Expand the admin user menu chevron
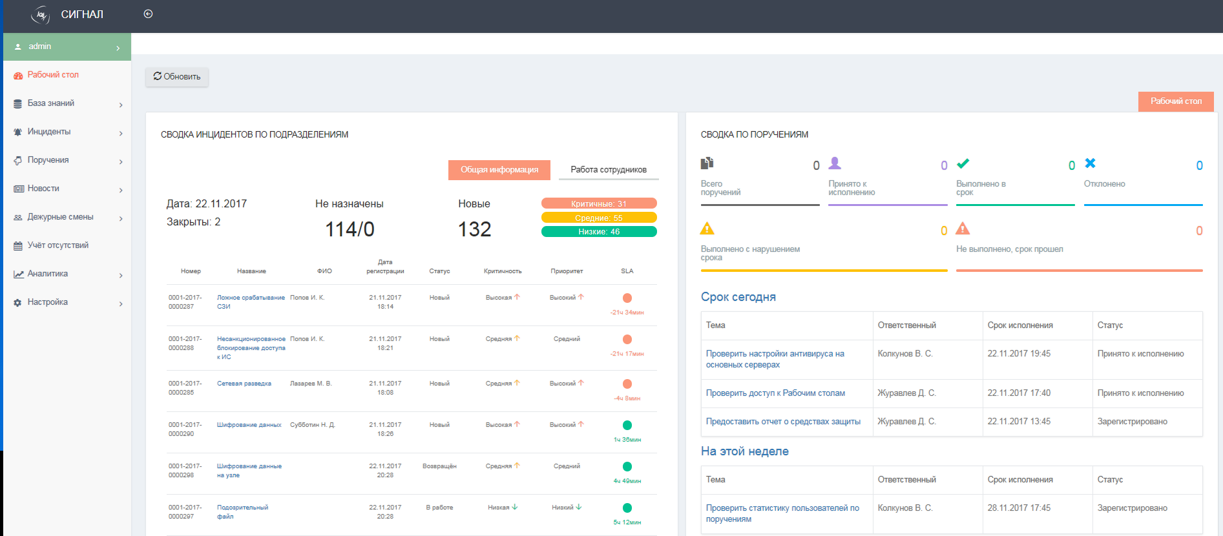 [118, 48]
